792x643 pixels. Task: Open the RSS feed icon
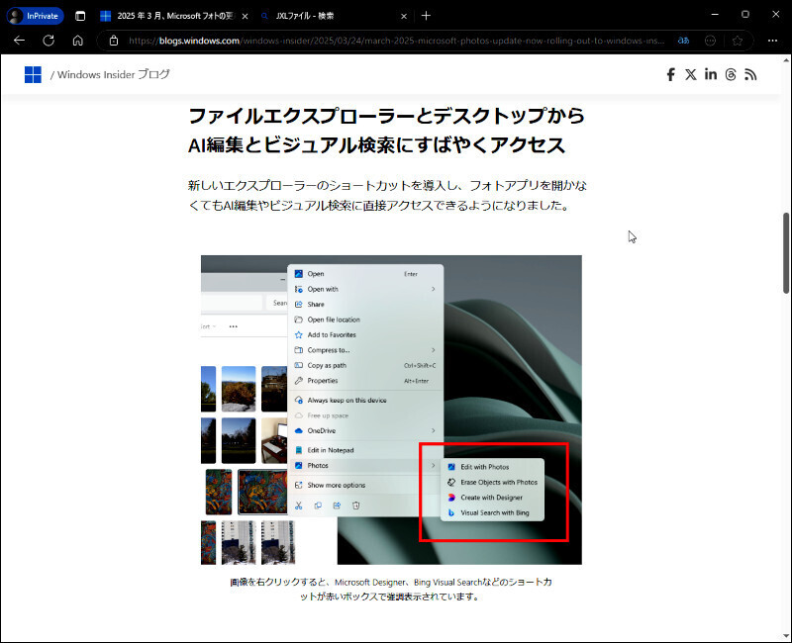coord(750,75)
